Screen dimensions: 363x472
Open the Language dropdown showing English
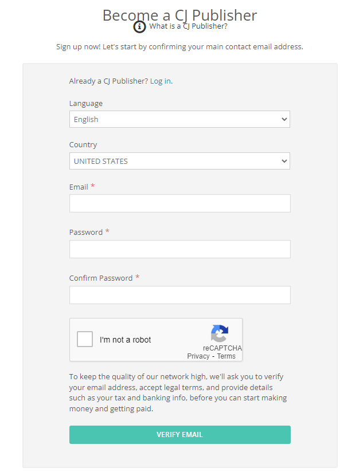click(x=179, y=119)
